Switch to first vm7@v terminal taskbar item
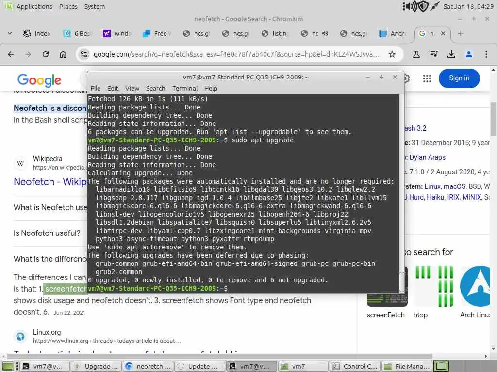497x372 pixels. coord(45,366)
